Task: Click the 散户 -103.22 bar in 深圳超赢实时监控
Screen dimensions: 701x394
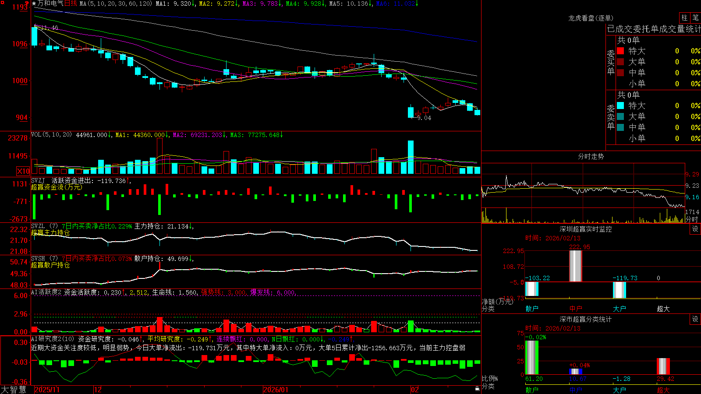Action: 532,289
